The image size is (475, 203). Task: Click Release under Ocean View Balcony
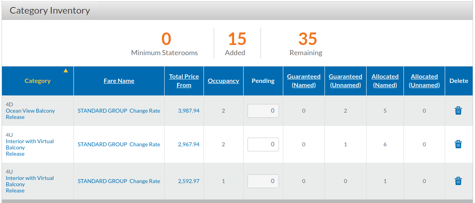pyautogui.click(x=15, y=117)
